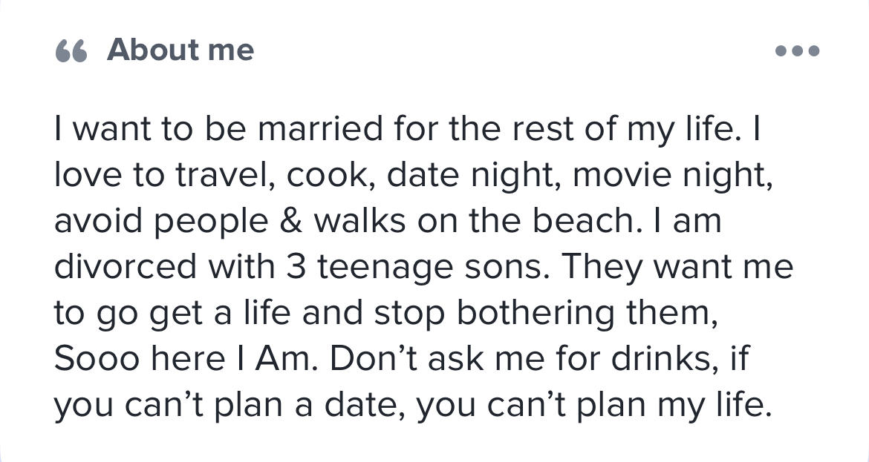The width and height of the screenshot is (869, 462).
Task: Open the three-dot more options menu
Action: pyautogui.click(x=797, y=51)
